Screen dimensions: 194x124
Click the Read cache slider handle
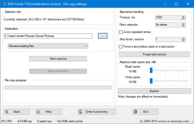tap(151, 70)
